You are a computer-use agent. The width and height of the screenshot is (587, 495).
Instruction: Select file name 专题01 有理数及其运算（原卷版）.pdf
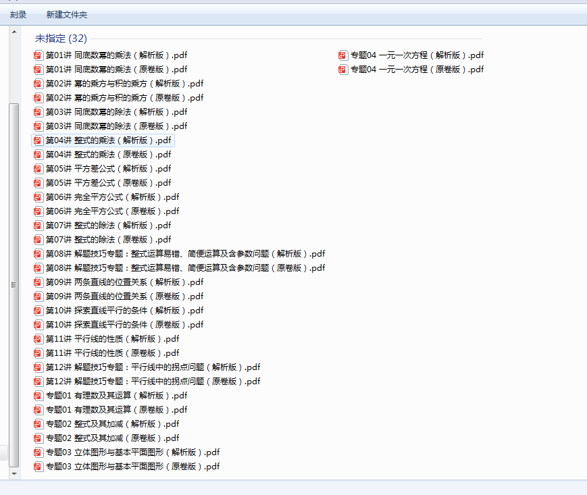click(x=116, y=410)
